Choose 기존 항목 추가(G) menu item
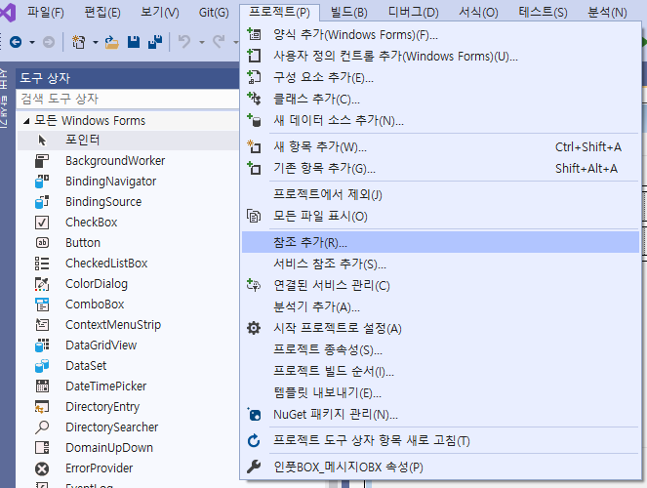Screen dimensions: 647x488 pyautogui.click(x=440, y=168)
